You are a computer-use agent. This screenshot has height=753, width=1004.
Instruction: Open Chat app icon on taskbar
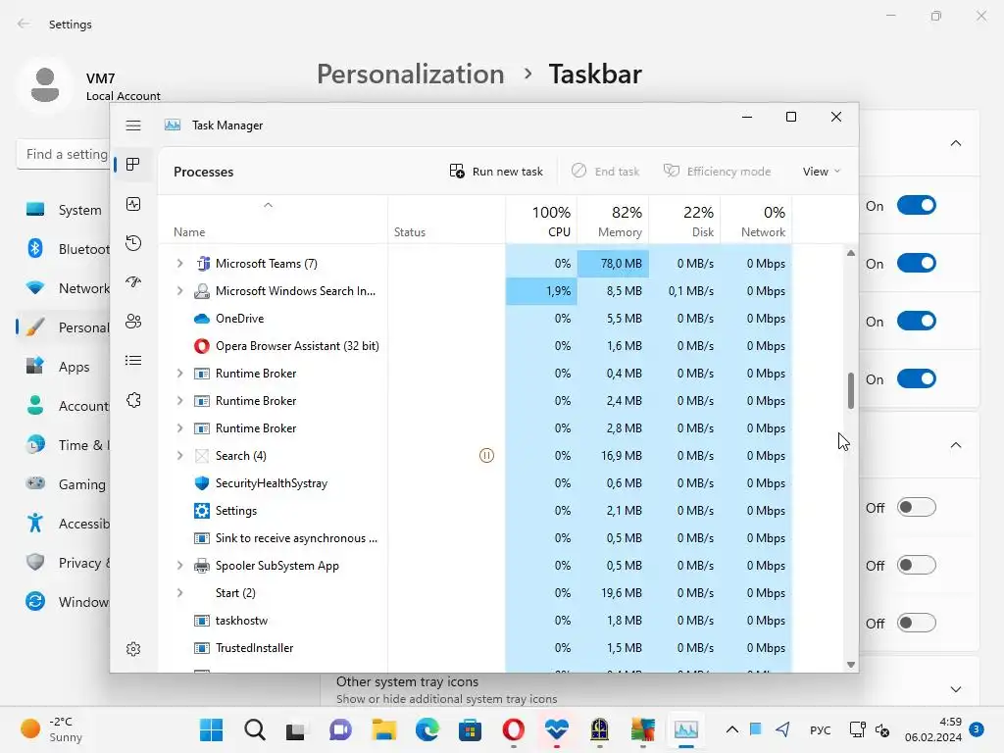[x=340, y=729]
